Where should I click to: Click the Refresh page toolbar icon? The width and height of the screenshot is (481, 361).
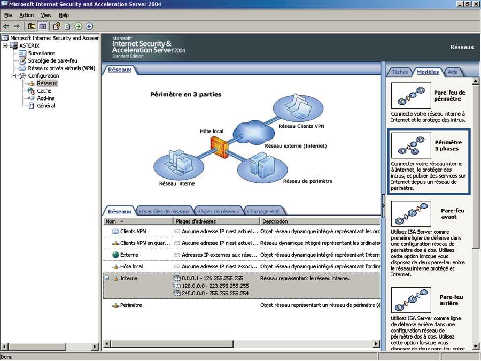tap(67, 26)
